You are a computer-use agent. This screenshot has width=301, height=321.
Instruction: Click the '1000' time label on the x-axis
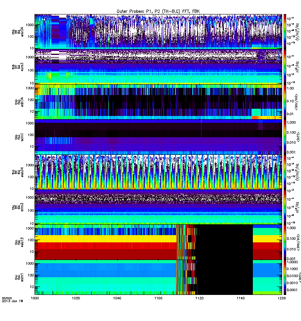(35, 298)
